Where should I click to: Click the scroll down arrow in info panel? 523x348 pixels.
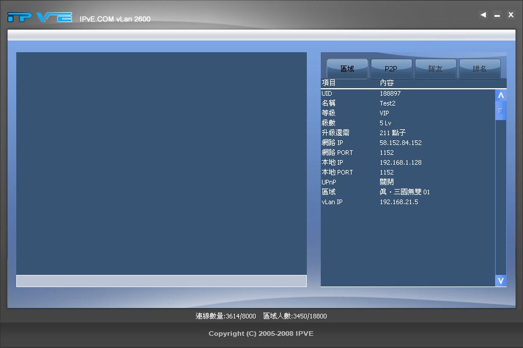[501, 280]
